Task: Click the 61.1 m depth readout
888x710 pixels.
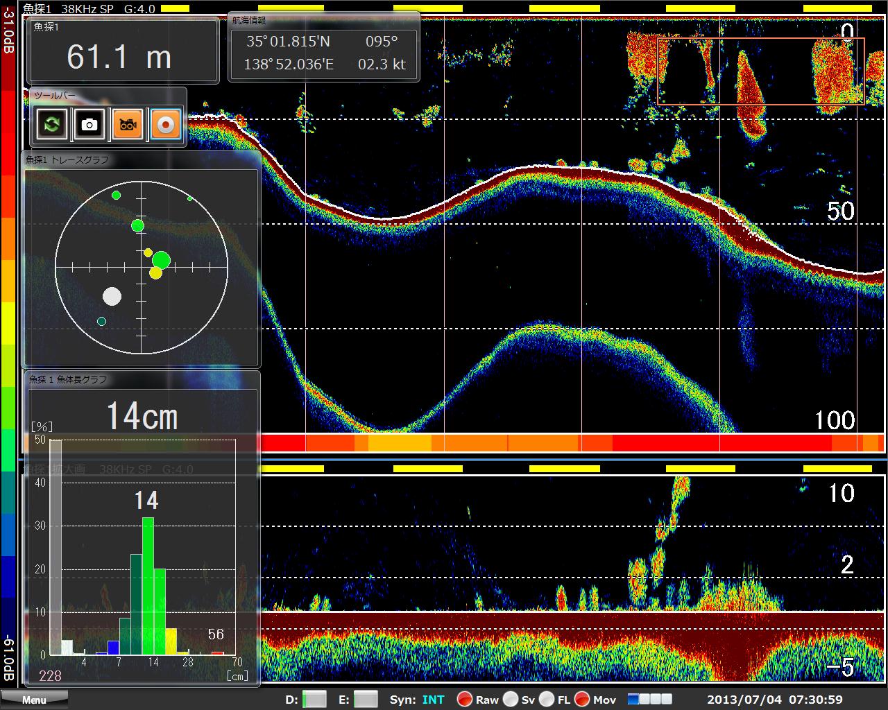Action: tap(119, 57)
